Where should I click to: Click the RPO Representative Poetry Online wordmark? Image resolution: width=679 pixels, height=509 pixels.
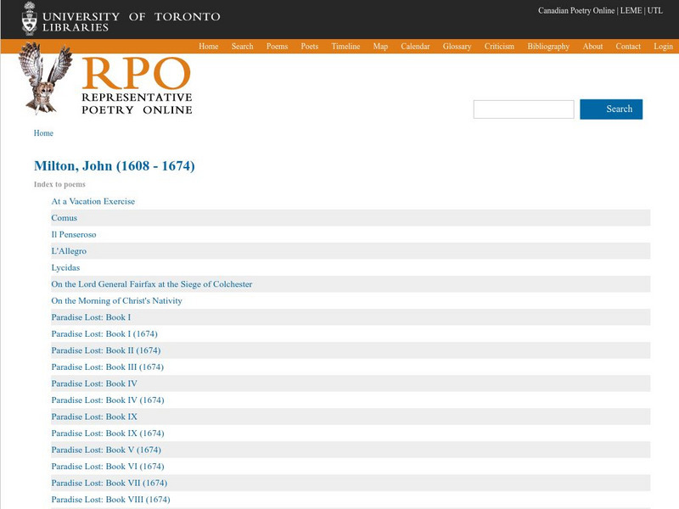click(137, 86)
